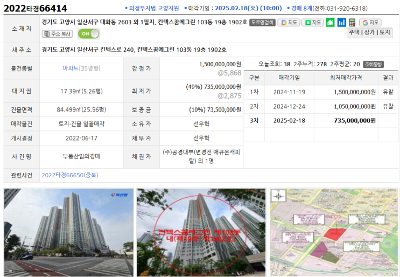
Task: Click 3차 bold price 735,000,000원
Action: tap(355, 121)
